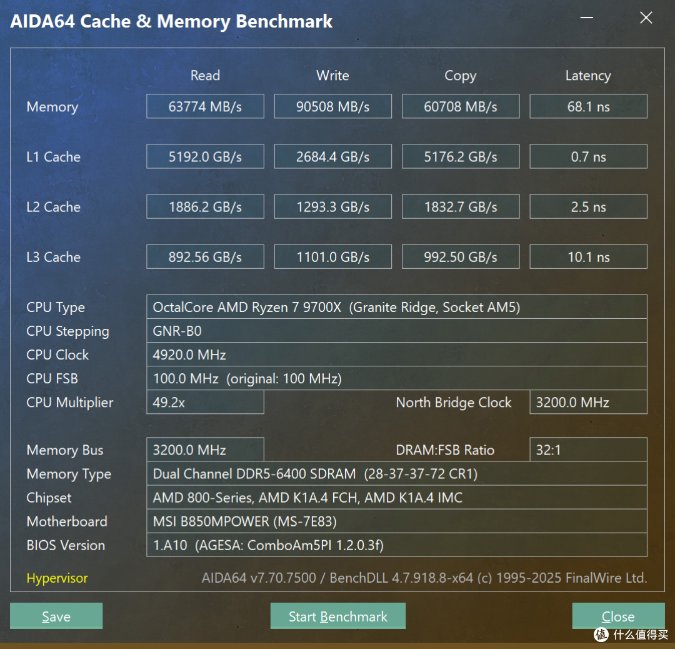
Task: Click the Start Benchmark button
Action: pyautogui.click(x=337, y=616)
